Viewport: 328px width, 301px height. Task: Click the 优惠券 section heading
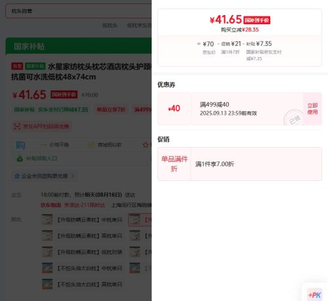point(166,85)
